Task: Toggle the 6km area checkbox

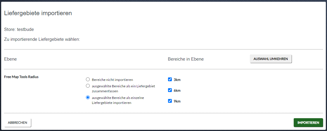Action: coord(170,90)
